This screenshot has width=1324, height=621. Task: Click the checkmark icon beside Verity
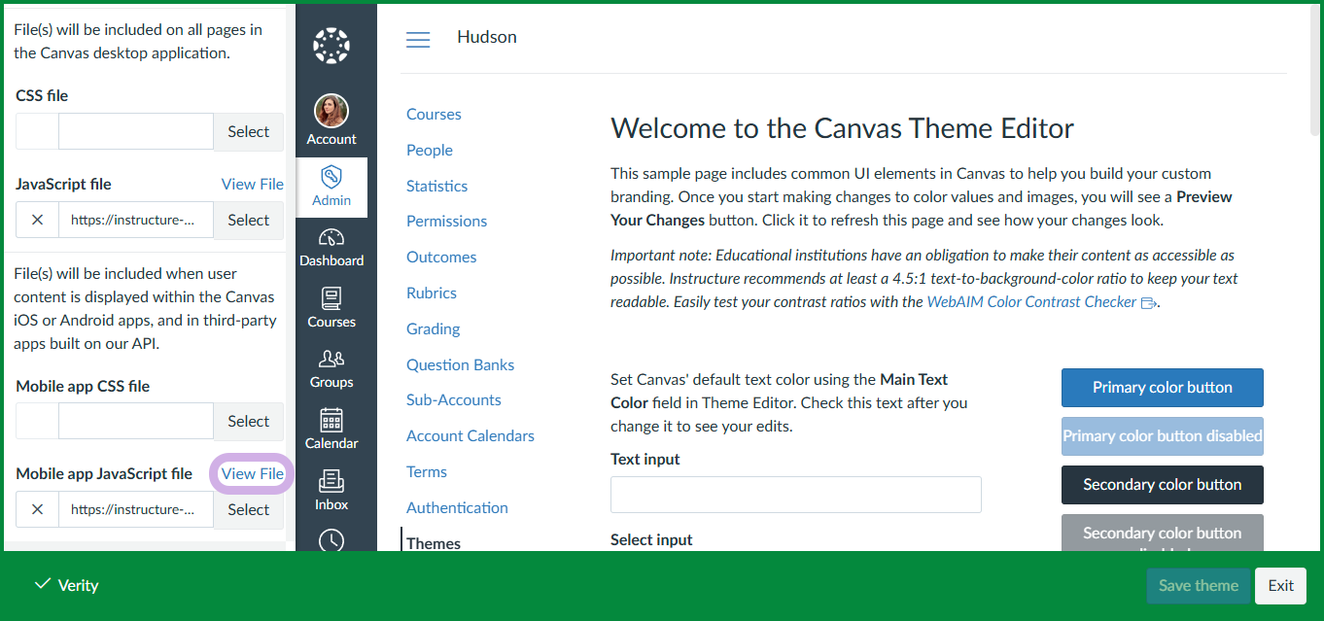pos(42,584)
